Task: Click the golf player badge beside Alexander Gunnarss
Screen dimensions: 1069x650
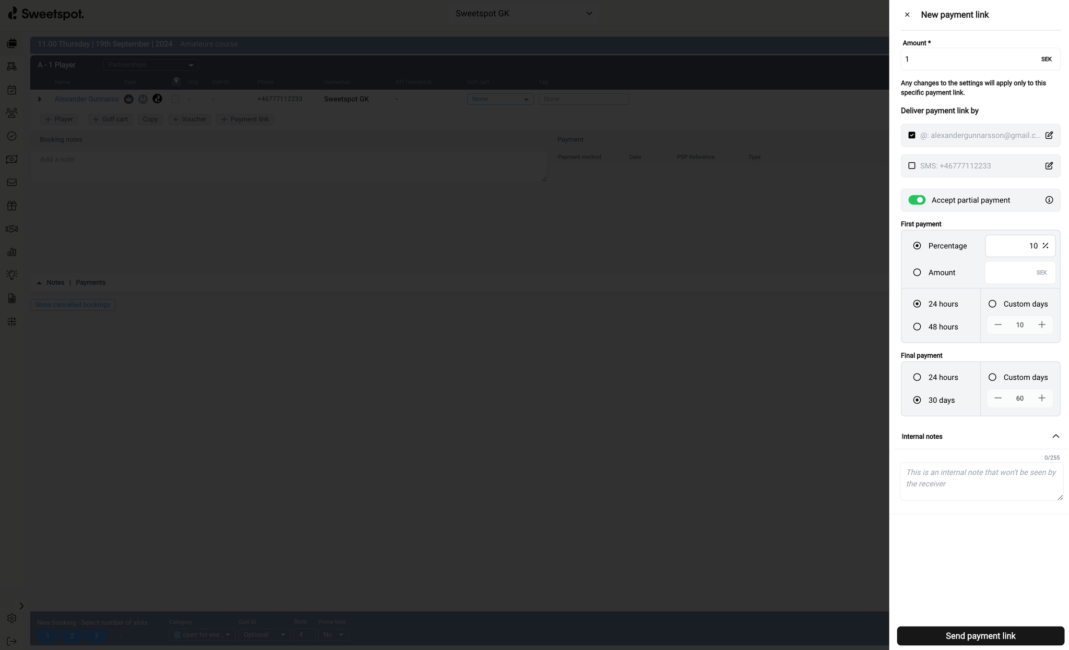Action: pos(157,99)
